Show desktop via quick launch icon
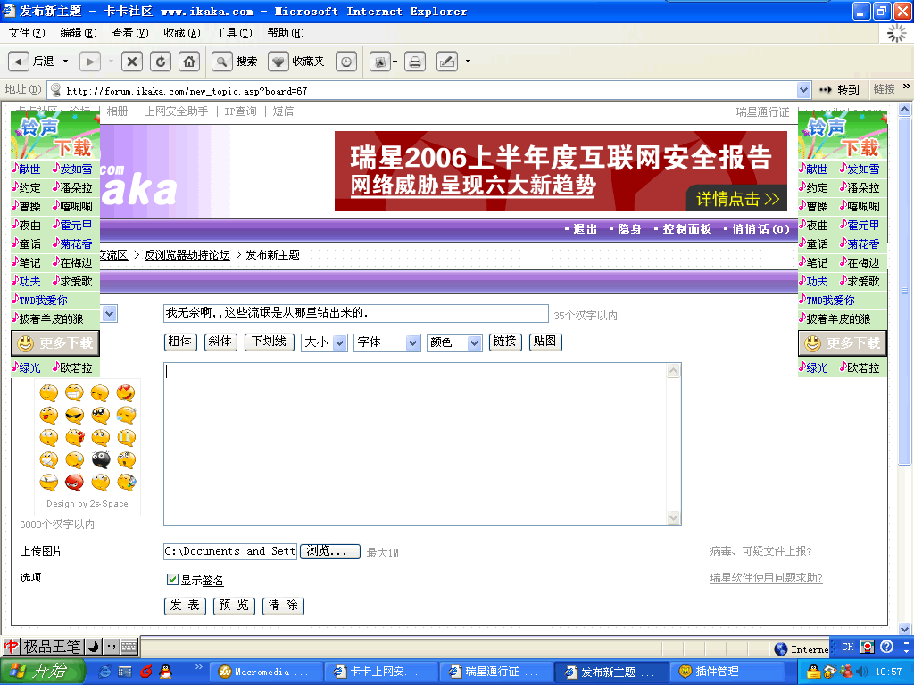Viewport: 914px width, 685px height. tap(125, 672)
